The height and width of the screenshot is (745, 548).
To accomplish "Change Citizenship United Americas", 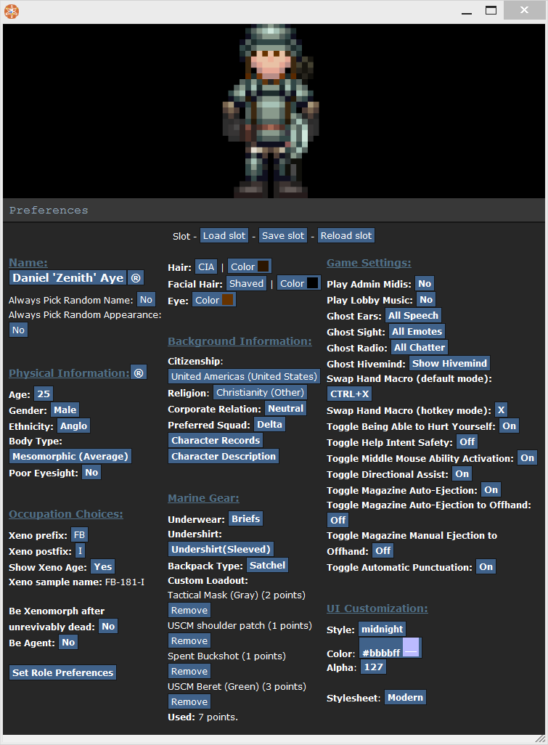I will pyautogui.click(x=244, y=377).
